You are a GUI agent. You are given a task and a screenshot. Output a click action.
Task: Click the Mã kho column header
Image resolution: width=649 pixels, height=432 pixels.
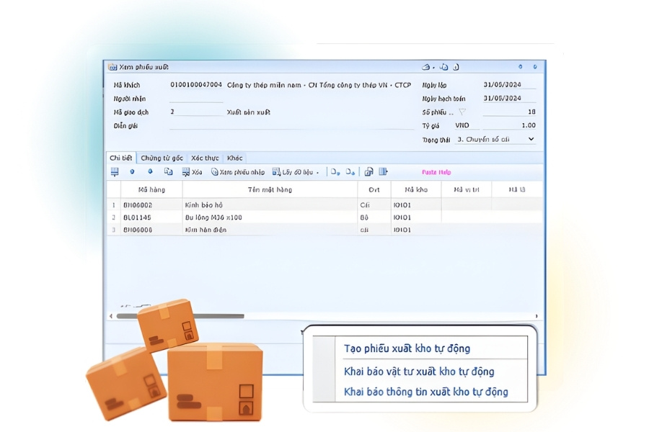416,190
